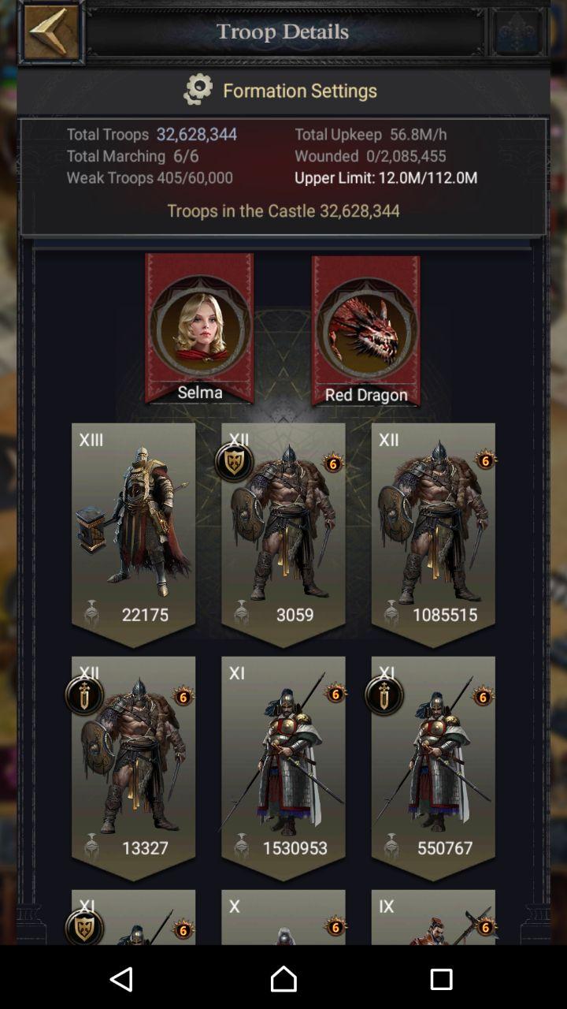
Task: Tap Android recent apps square button
Action: [441, 978]
